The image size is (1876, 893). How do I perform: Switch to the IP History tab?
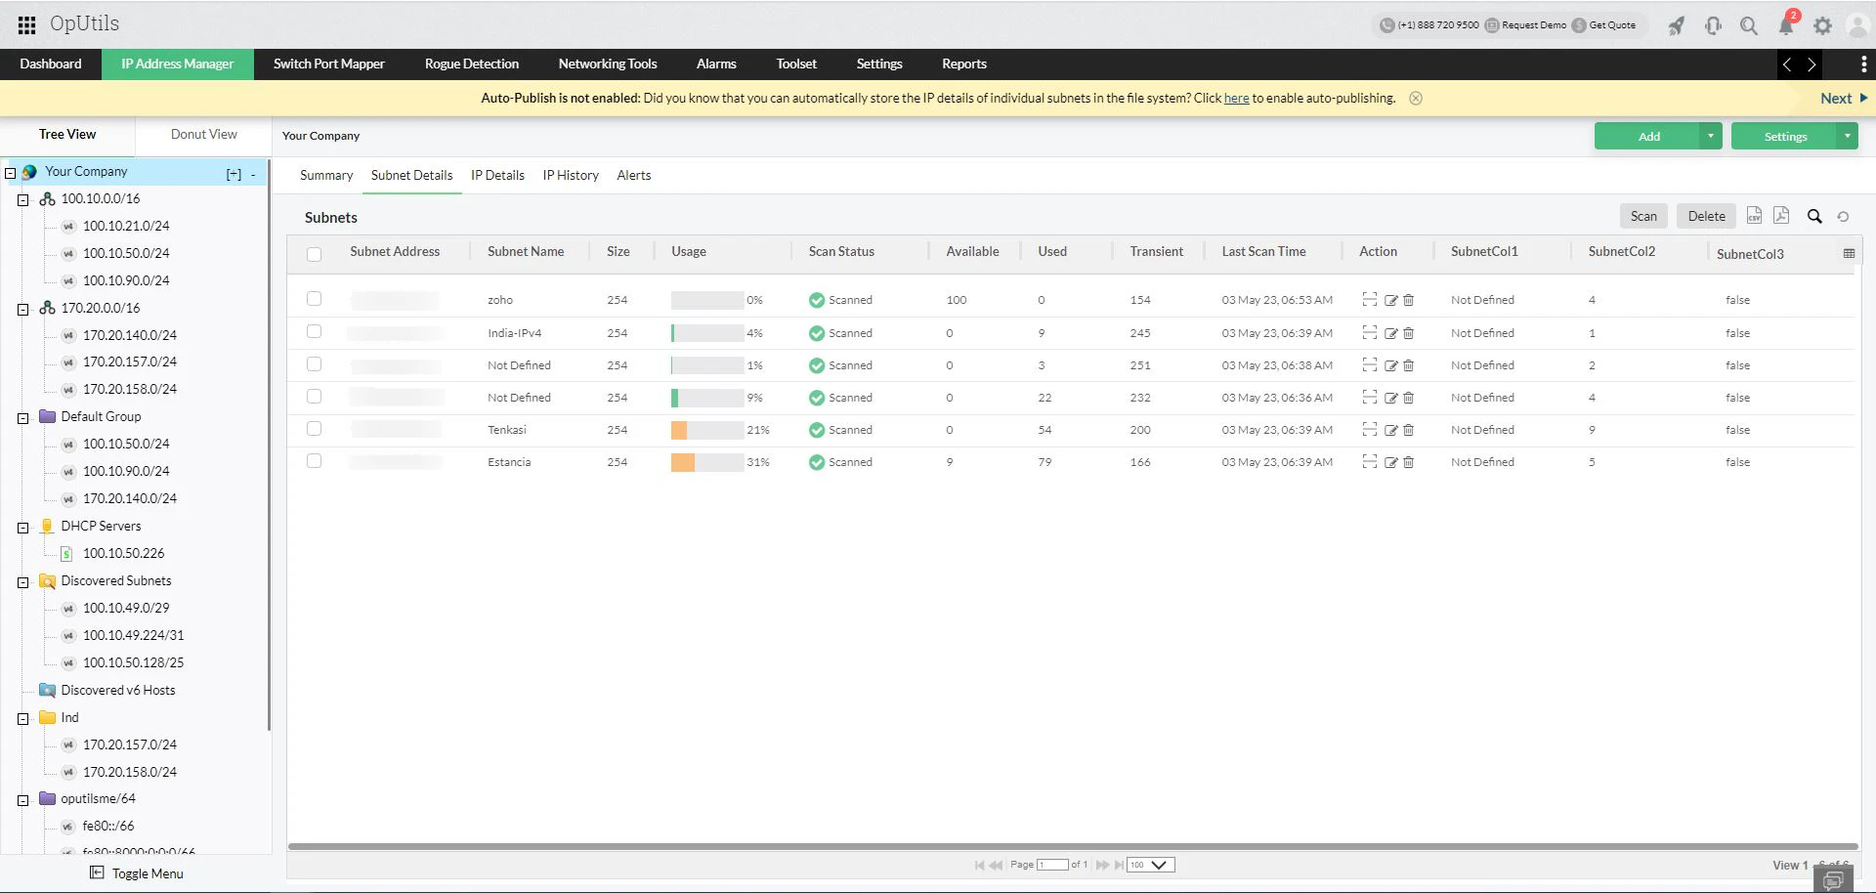(x=571, y=176)
